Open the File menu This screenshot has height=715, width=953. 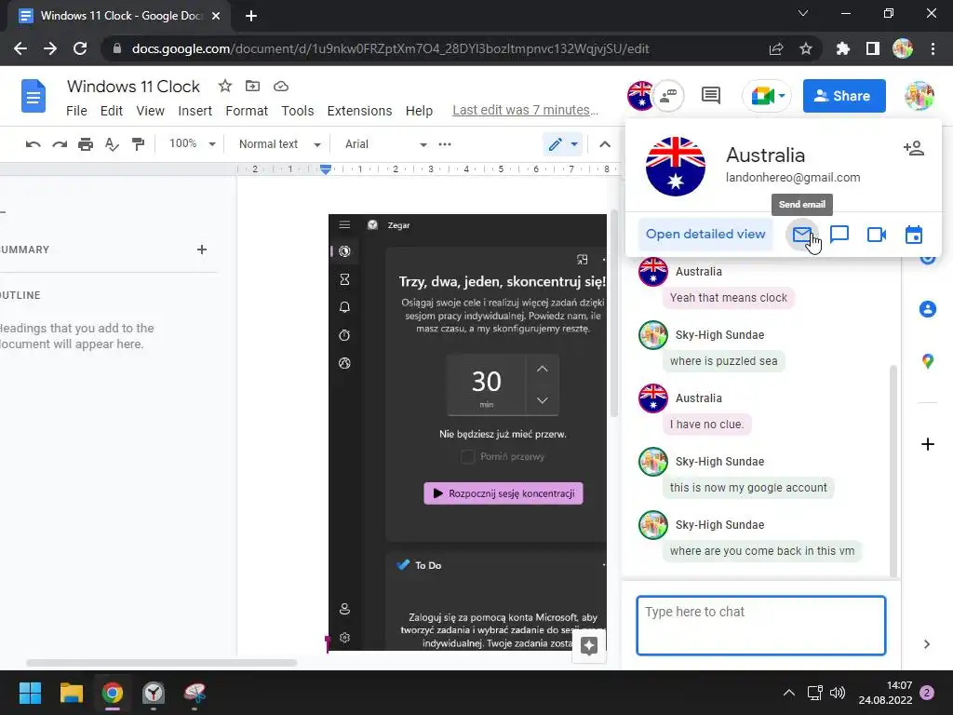tap(76, 111)
